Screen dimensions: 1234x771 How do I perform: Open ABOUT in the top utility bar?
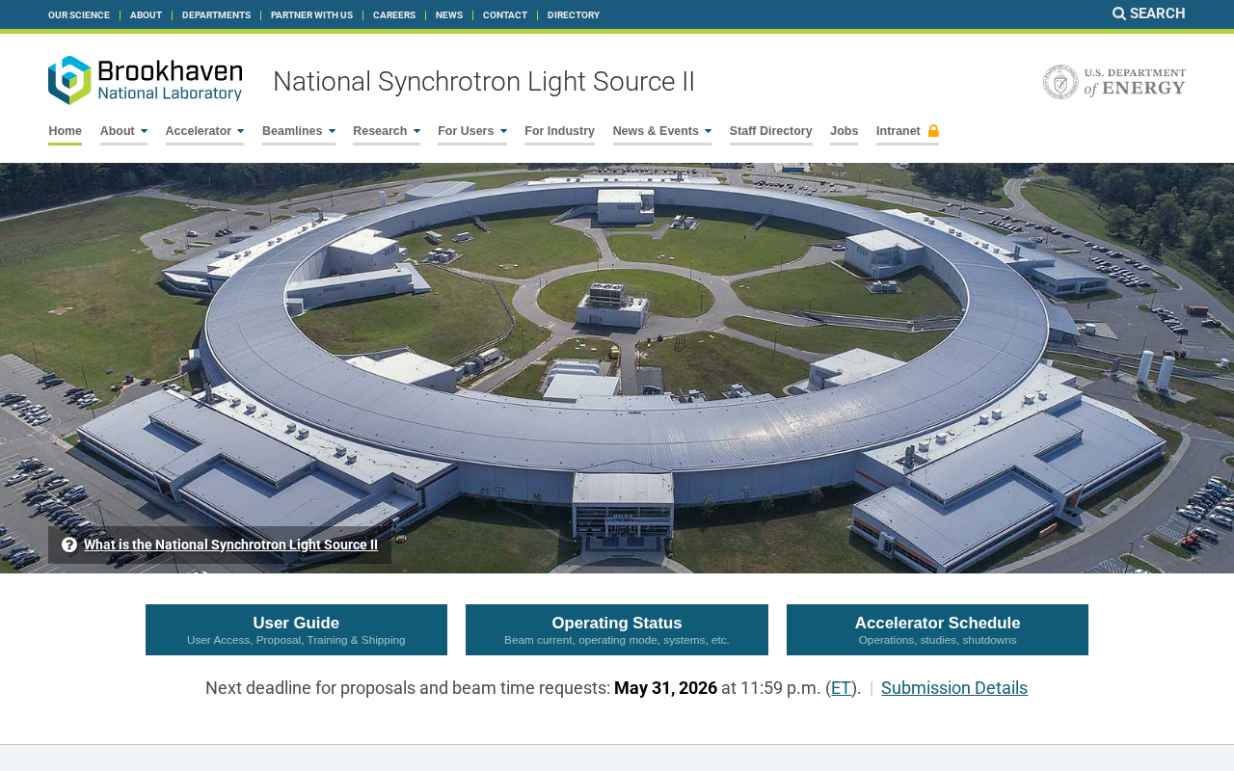[146, 15]
